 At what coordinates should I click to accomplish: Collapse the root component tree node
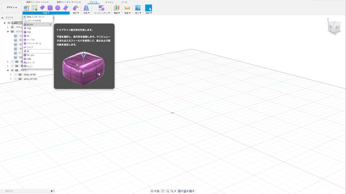pyautogui.click(x=4, y=23)
